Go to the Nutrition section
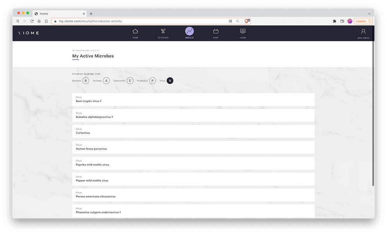 pyautogui.click(x=163, y=32)
